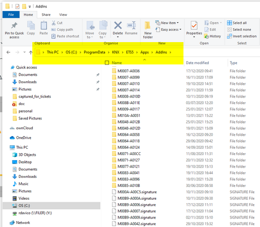The width and height of the screenshot is (260, 227).
Task: Click the Pin to Quick access icon
Action: (x=14, y=25)
